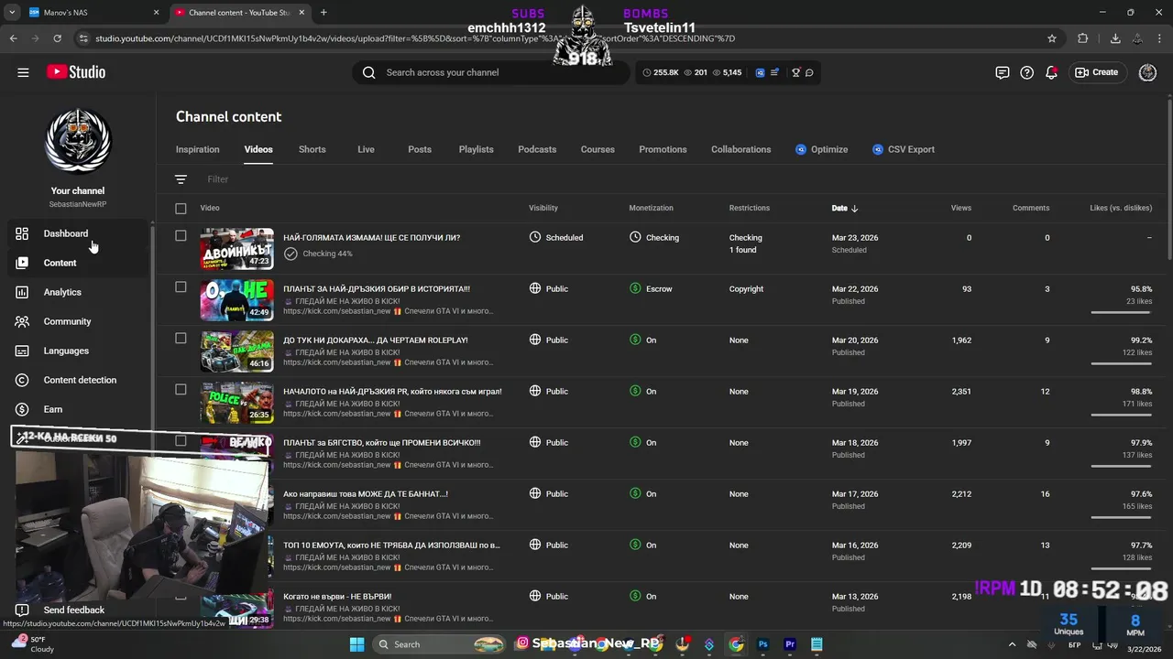The image size is (1173, 659).
Task: Click the vidIQ blue badge in stats bar
Action: [x=760, y=72]
